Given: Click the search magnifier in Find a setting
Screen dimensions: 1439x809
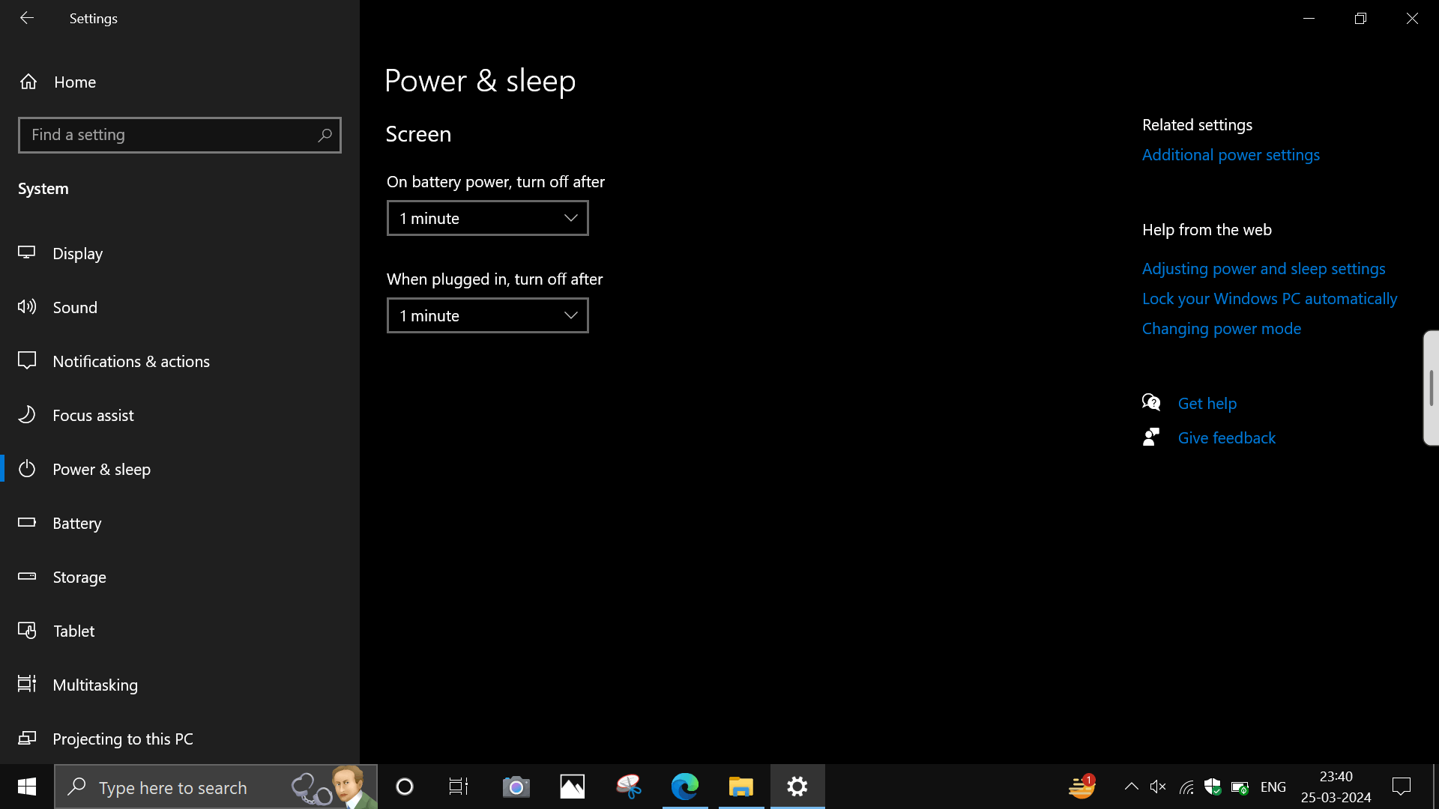Looking at the screenshot, I should pyautogui.click(x=325, y=135).
